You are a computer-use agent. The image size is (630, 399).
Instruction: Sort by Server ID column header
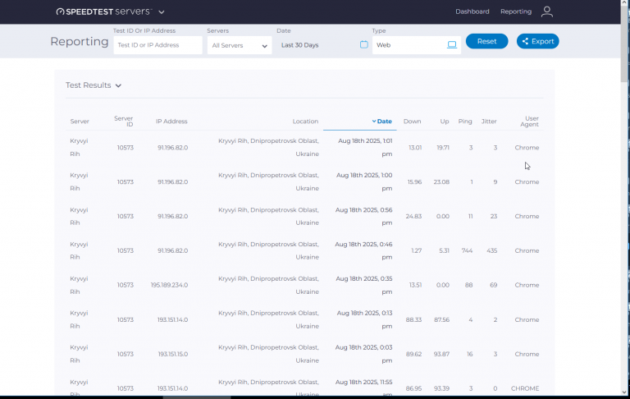pyautogui.click(x=124, y=121)
